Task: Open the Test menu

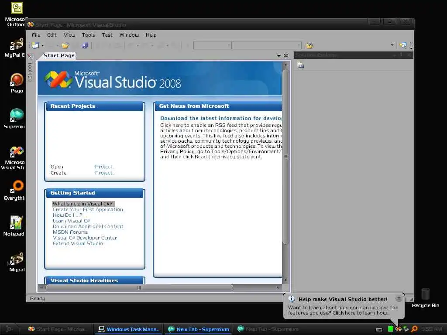Action: (x=107, y=35)
